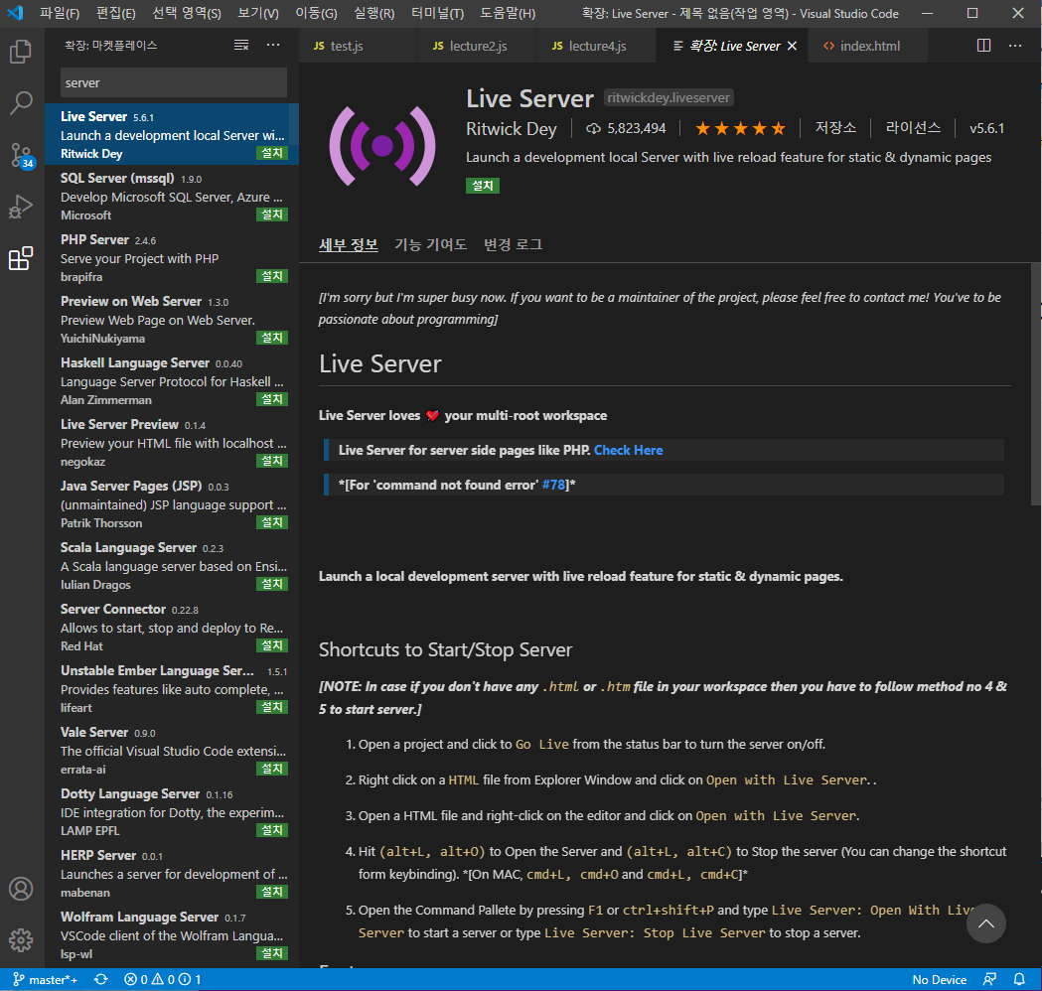Click the master branch indicator in status bar

point(45,980)
